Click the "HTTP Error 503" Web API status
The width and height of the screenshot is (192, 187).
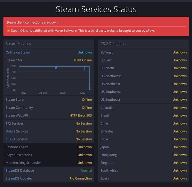click(81, 115)
